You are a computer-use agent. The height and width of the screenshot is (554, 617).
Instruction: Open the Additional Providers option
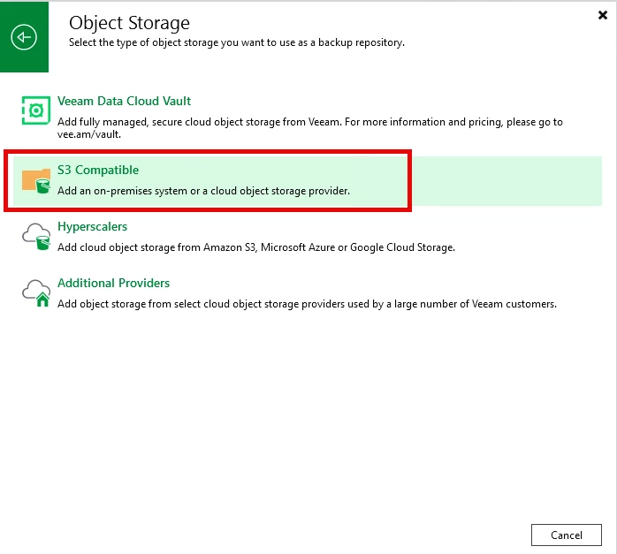[x=113, y=283]
